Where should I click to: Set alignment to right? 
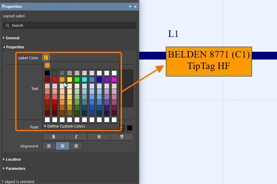click(76, 146)
